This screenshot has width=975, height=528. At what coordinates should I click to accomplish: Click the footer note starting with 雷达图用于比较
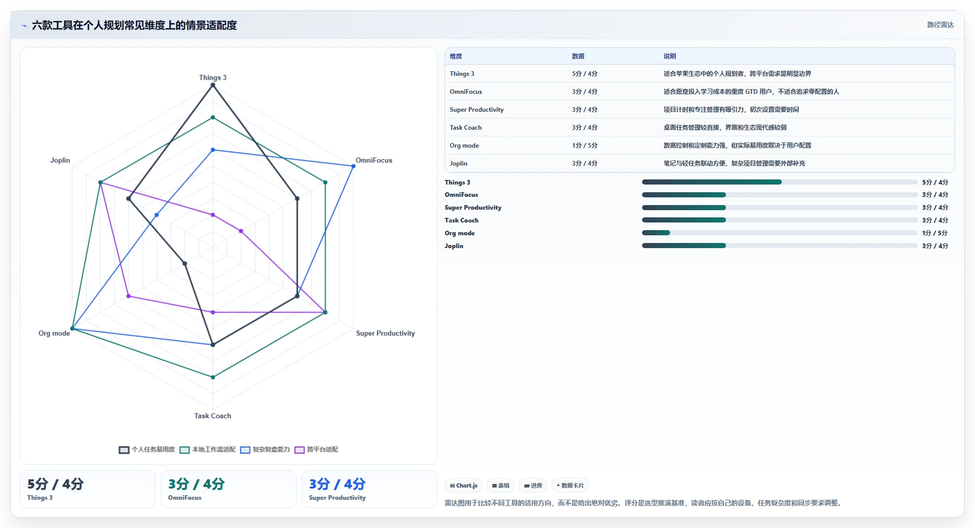[644, 503]
